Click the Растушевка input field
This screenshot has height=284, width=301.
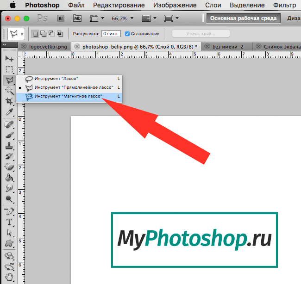point(111,34)
